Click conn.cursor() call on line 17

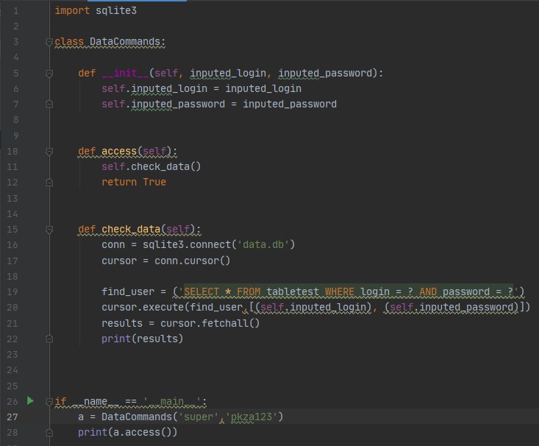[x=192, y=261]
